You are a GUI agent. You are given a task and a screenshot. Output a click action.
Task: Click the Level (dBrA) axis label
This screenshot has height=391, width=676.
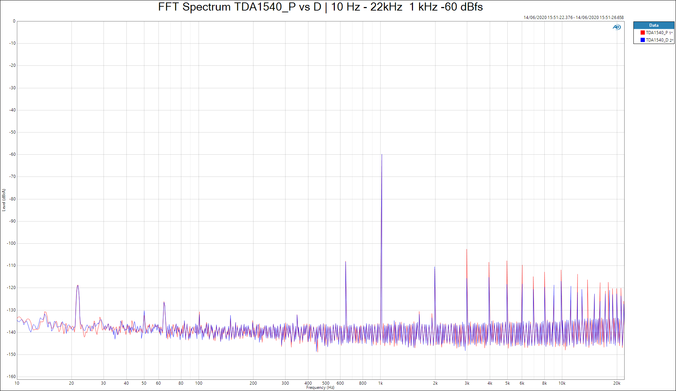4,200
